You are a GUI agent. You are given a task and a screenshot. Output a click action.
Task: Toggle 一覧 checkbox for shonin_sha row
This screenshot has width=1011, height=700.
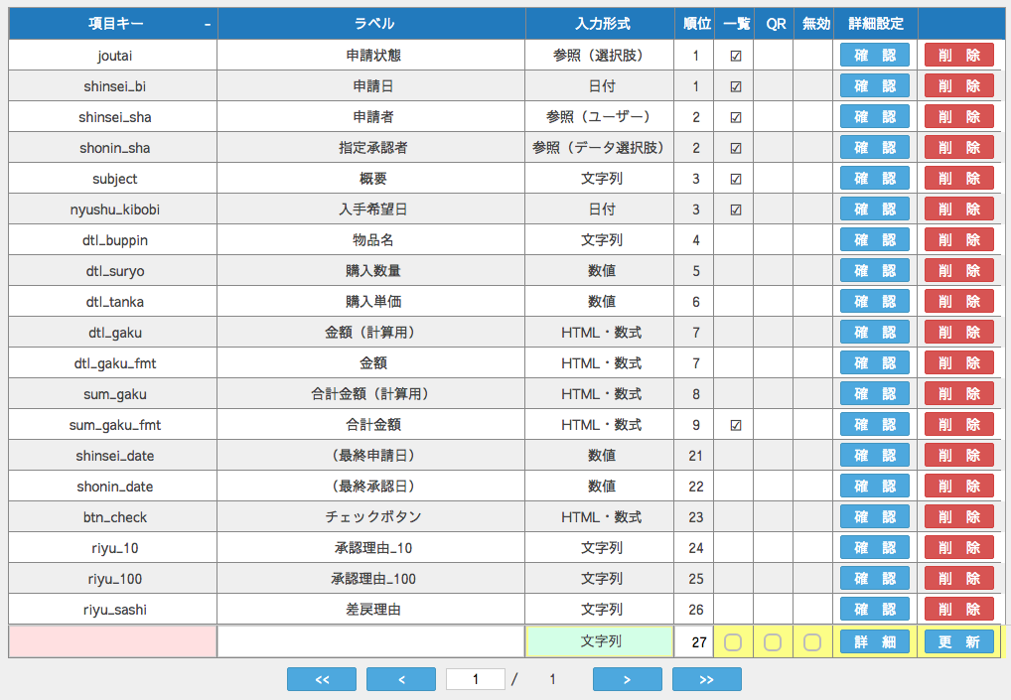tap(736, 148)
